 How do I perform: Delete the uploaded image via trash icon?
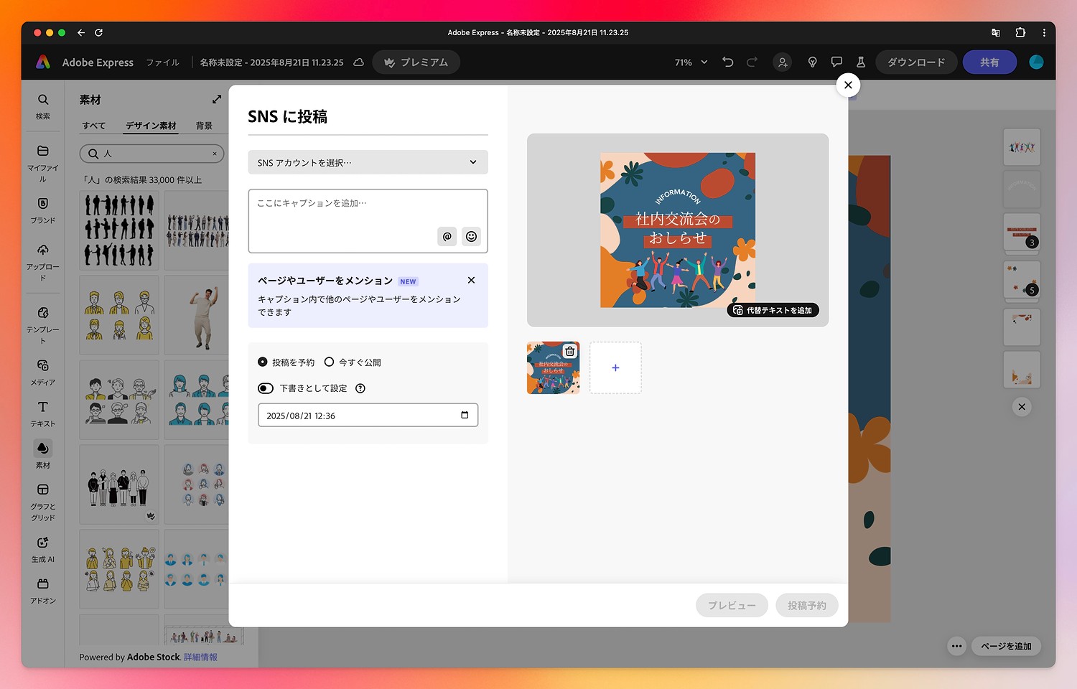pyautogui.click(x=569, y=351)
